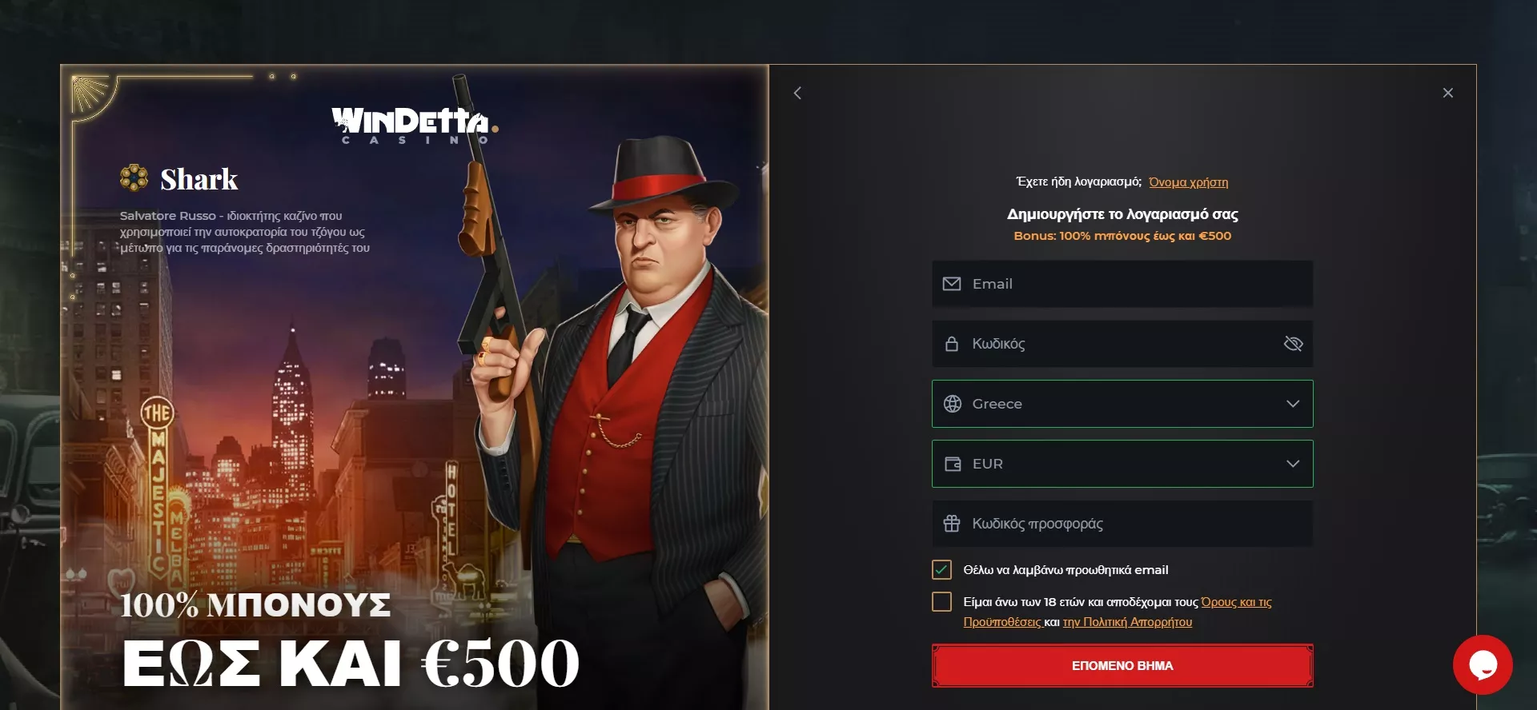Click the gift icon in promo code field
The height and width of the screenshot is (710, 1537).
click(952, 524)
